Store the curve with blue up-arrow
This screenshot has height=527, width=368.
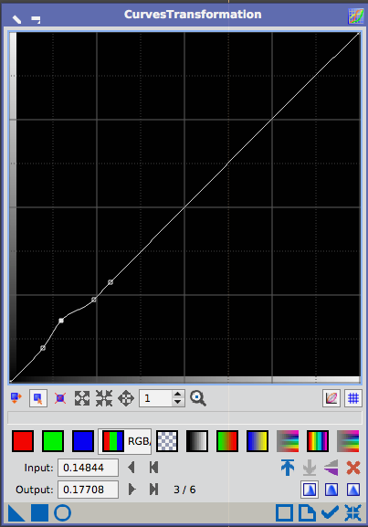click(288, 468)
